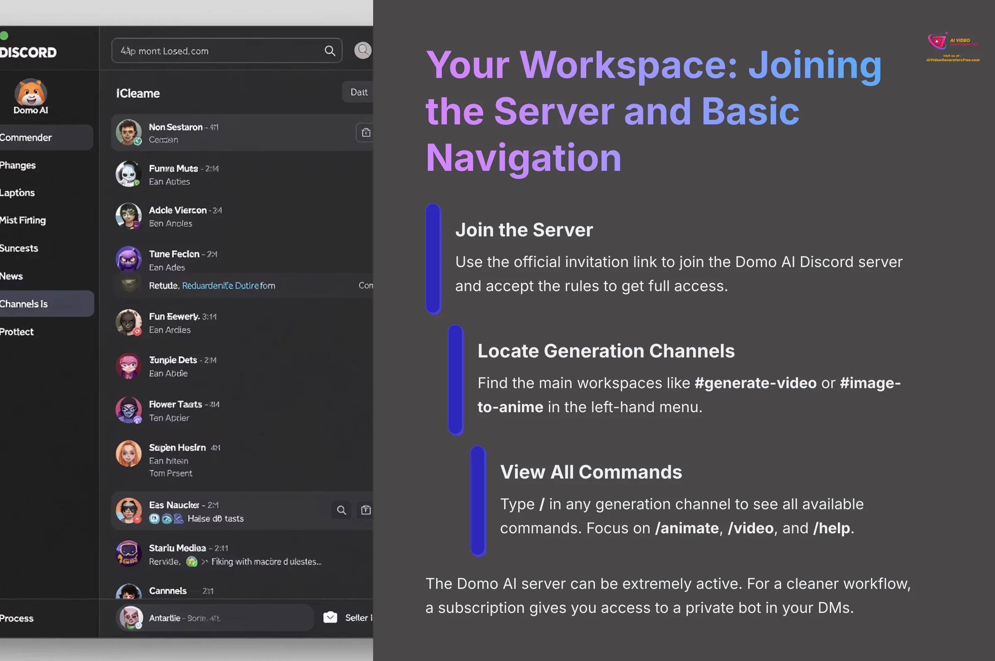Follow the Reduardenil'e Dutire fom link
The height and width of the screenshot is (661, 995).
(228, 285)
